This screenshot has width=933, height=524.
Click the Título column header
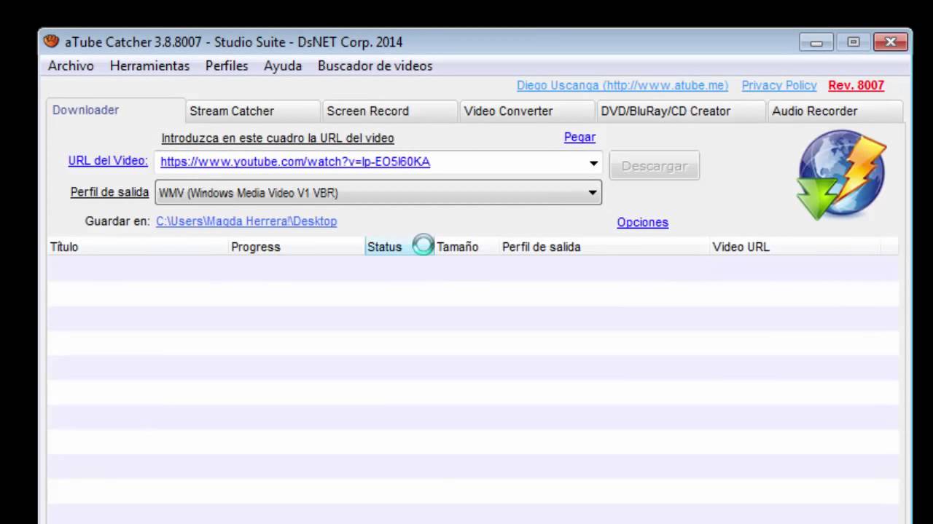(x=138, y=247)
